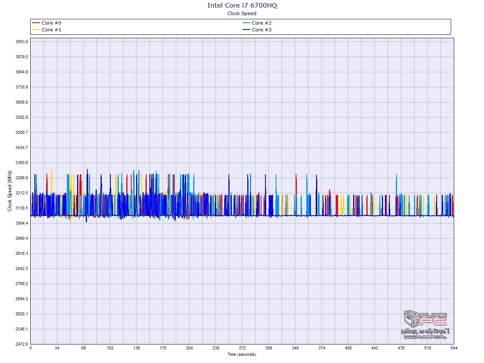Click the Clock Speed subtitle
484x363 pixels.
[242, 14]
